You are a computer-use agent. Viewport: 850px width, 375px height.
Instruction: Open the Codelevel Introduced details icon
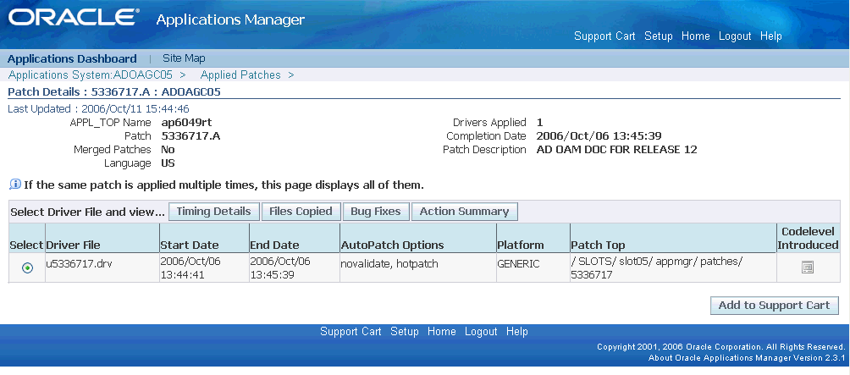click(x=808, y=267)
